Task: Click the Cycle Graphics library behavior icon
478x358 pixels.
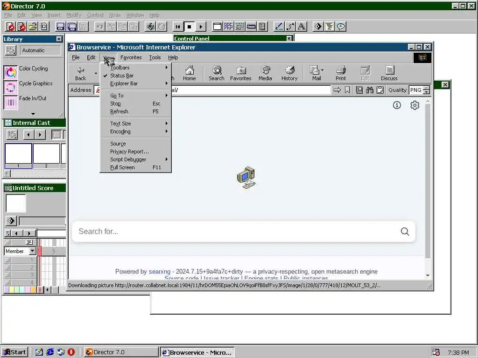Action: point(11,87)
